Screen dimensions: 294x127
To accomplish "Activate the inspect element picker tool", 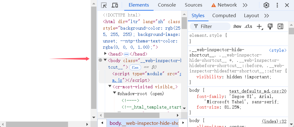I will coord(104,5).
